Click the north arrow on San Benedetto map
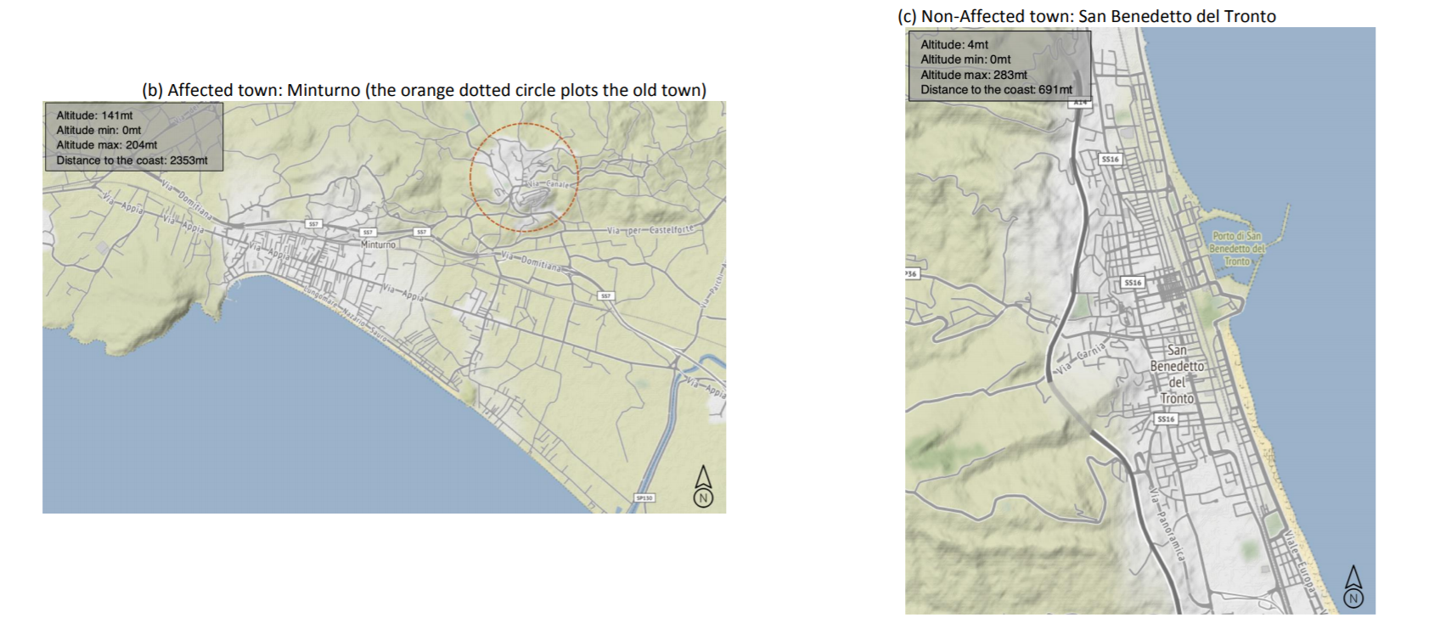The height and width of the screenshot is (629, 1440). [1353, 587]
